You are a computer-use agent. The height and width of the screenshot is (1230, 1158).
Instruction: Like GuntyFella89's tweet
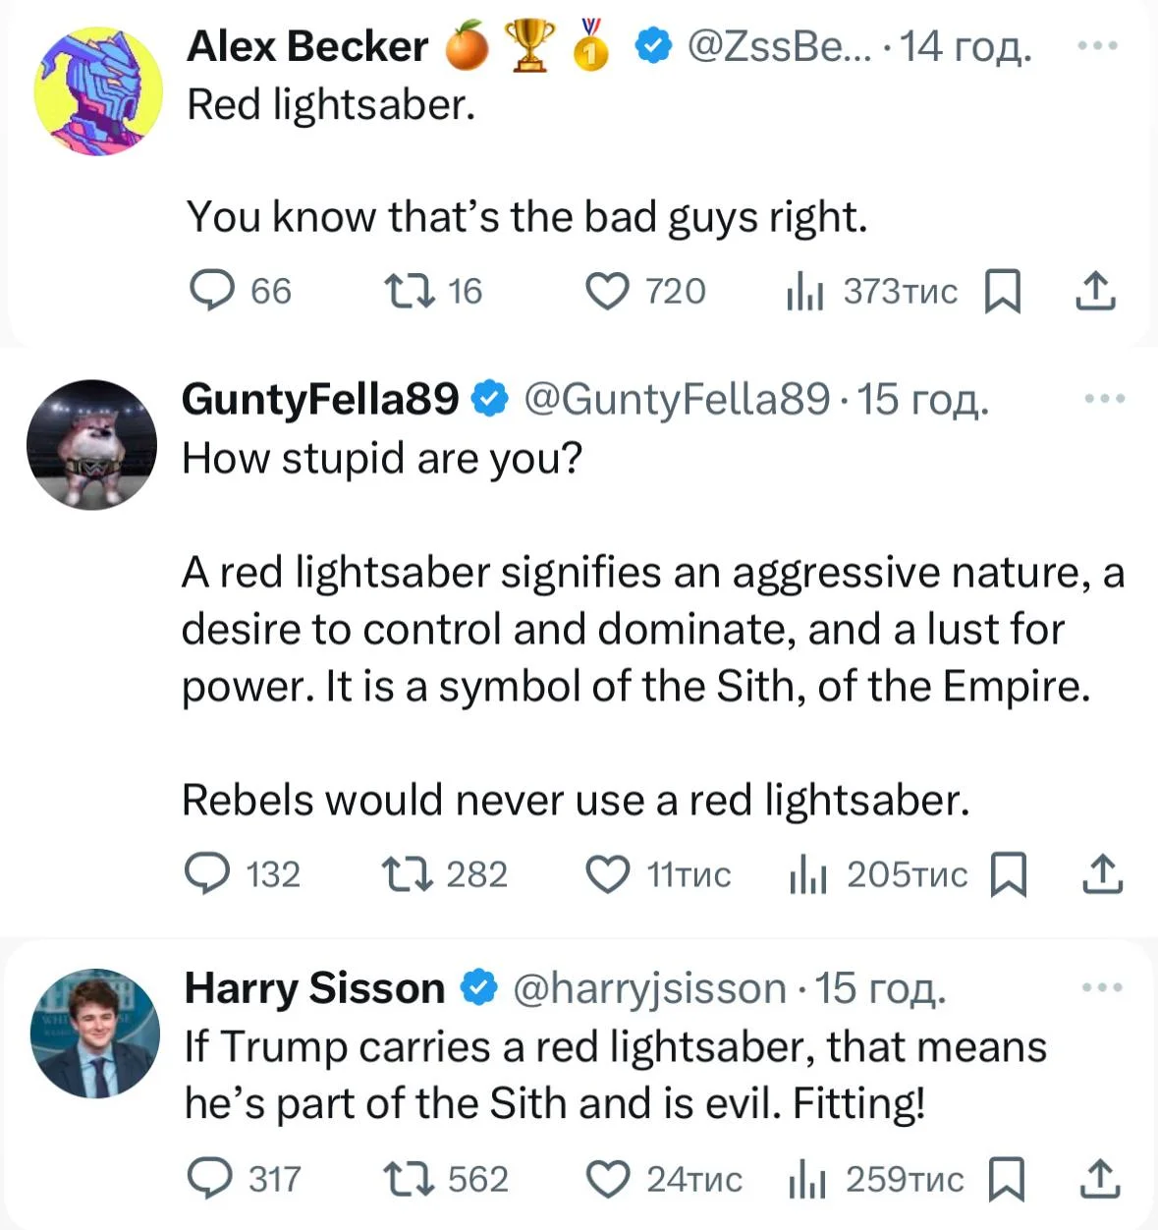click(x=607, y=874)
